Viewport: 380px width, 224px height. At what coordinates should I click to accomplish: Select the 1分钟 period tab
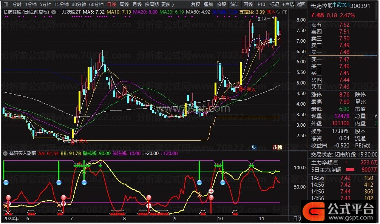click(x=31, y=5)
